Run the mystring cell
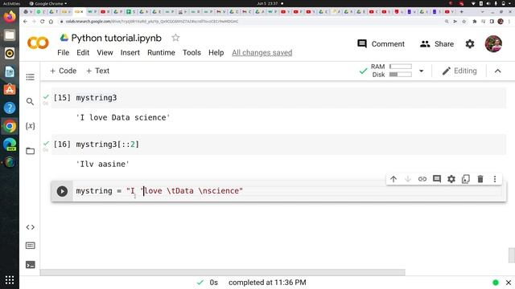This screenshot has height=289, width=515. [62, 191]
